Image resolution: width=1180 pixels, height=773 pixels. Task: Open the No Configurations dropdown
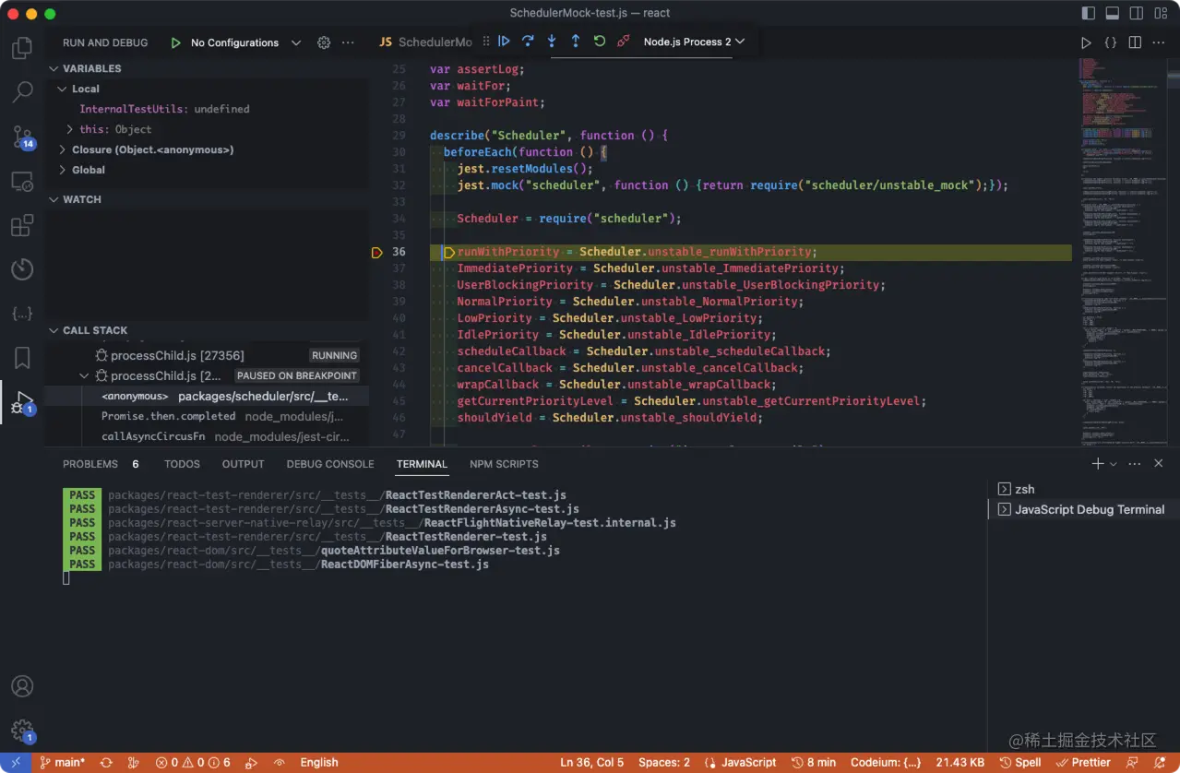[x=245, y=42]
